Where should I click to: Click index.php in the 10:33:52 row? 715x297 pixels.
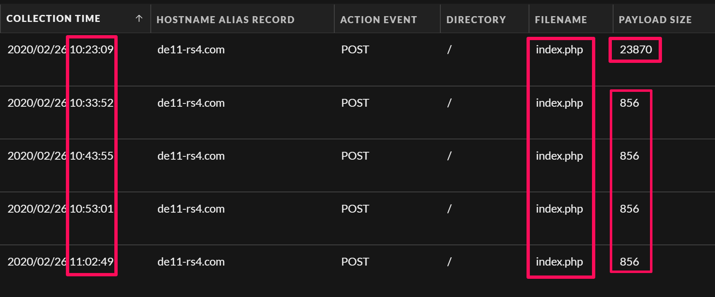(x=559, y=103)
